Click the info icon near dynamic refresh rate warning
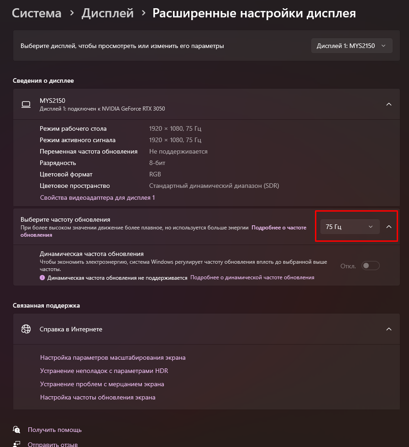The height and width of the screenshot is (447, 409). 42,278
